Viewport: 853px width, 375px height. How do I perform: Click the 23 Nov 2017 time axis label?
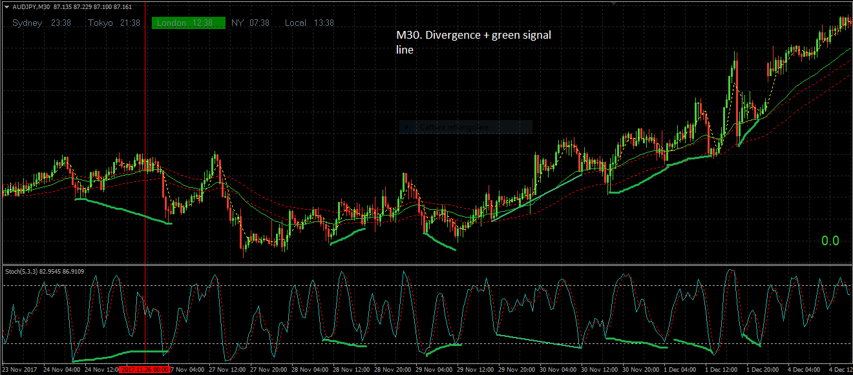tap(20, 370)
